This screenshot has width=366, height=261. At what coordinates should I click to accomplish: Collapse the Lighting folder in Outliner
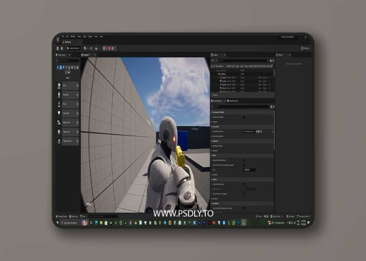tap(218, 74)
